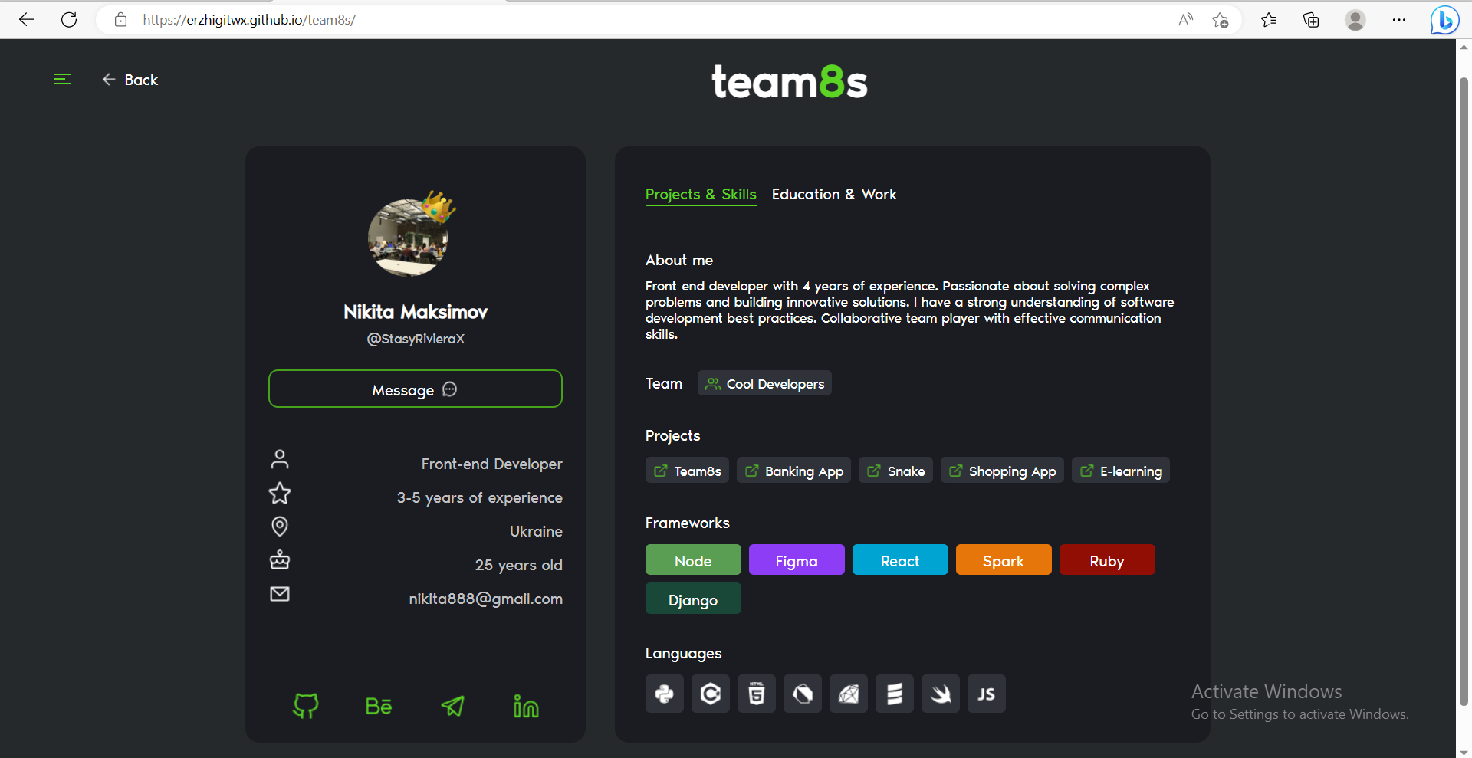Click the 'Front-end Developer' role text
Image resolution: width=1472 pixels, height=758 pixels.
[491, 464]
